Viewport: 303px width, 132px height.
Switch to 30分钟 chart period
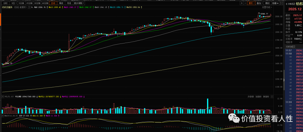(x=37, y=3)
